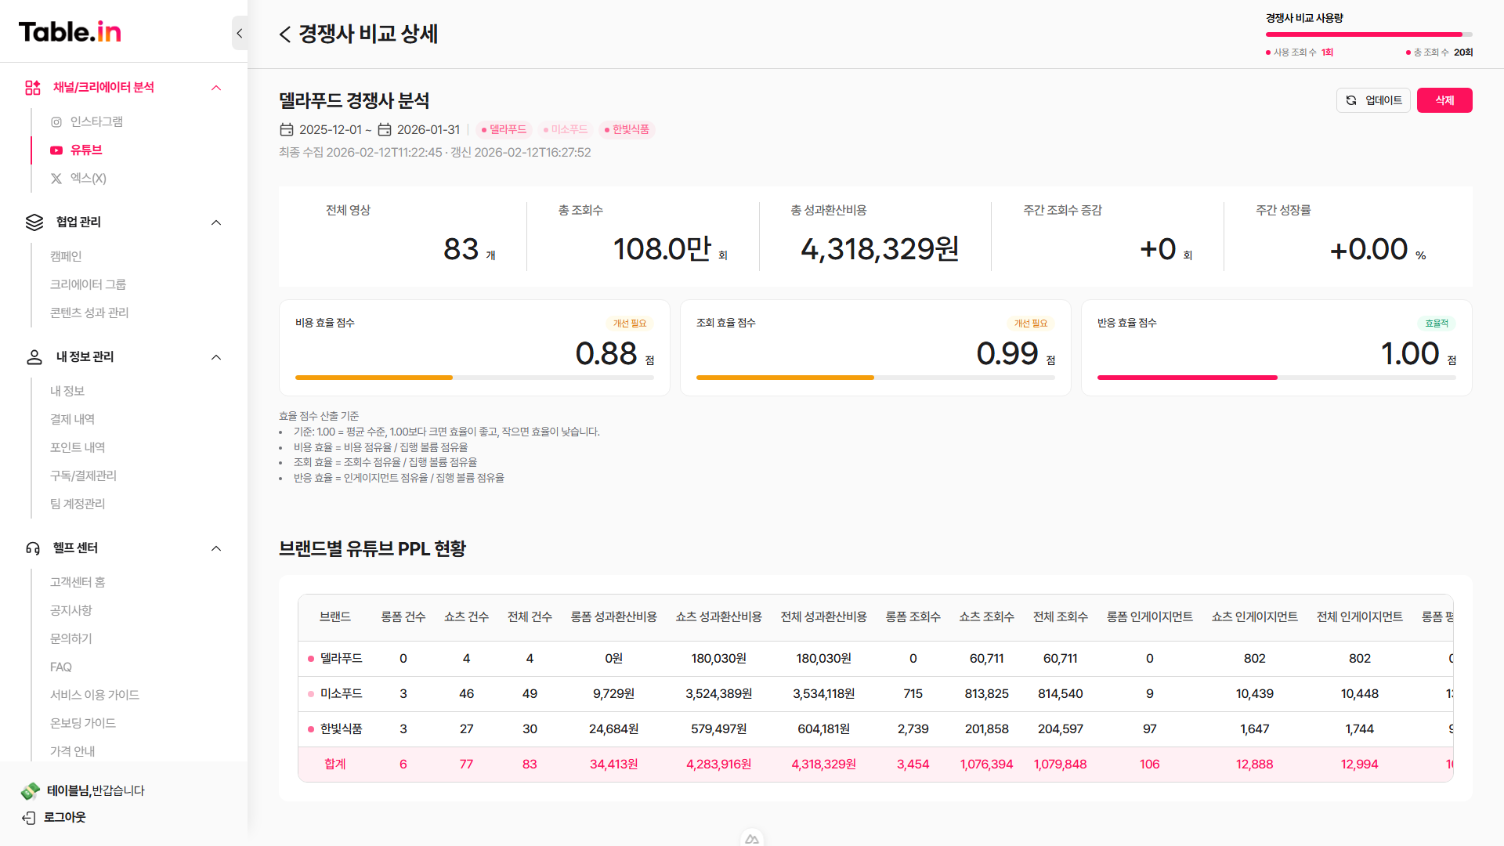Click the 델라푸드 row in the PPL table

[x=876, y=659]
